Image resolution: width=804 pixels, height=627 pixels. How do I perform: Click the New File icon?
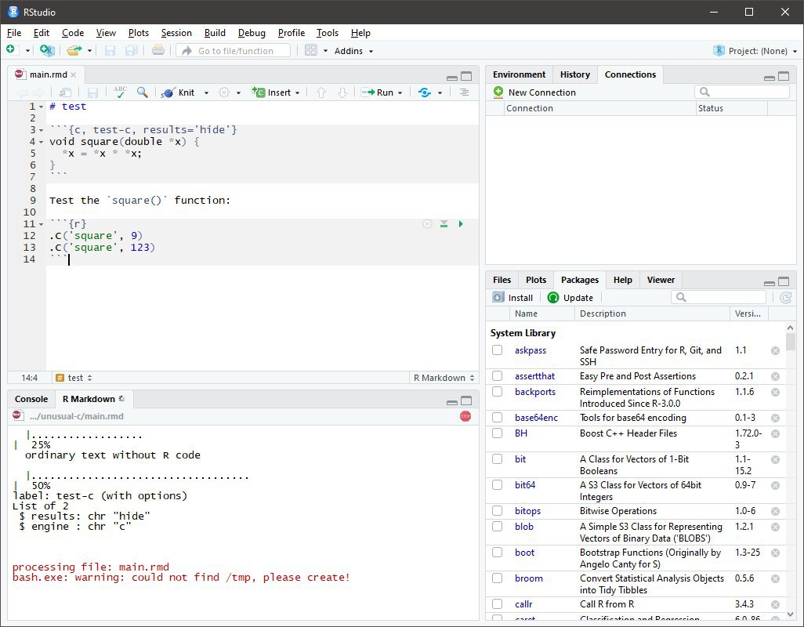[11, 49]
